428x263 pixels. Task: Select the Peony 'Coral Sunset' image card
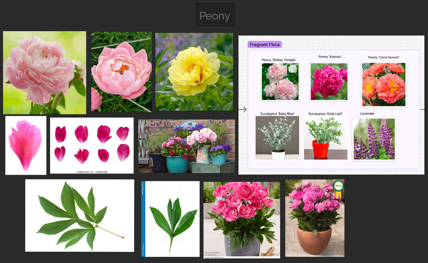coord(384,84)
